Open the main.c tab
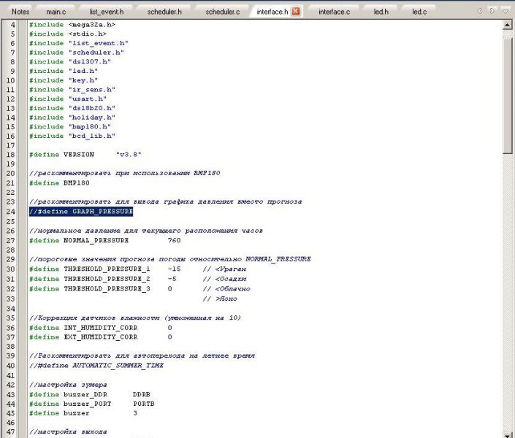Viewport: 515px width, 438px height. click(56, 12)
